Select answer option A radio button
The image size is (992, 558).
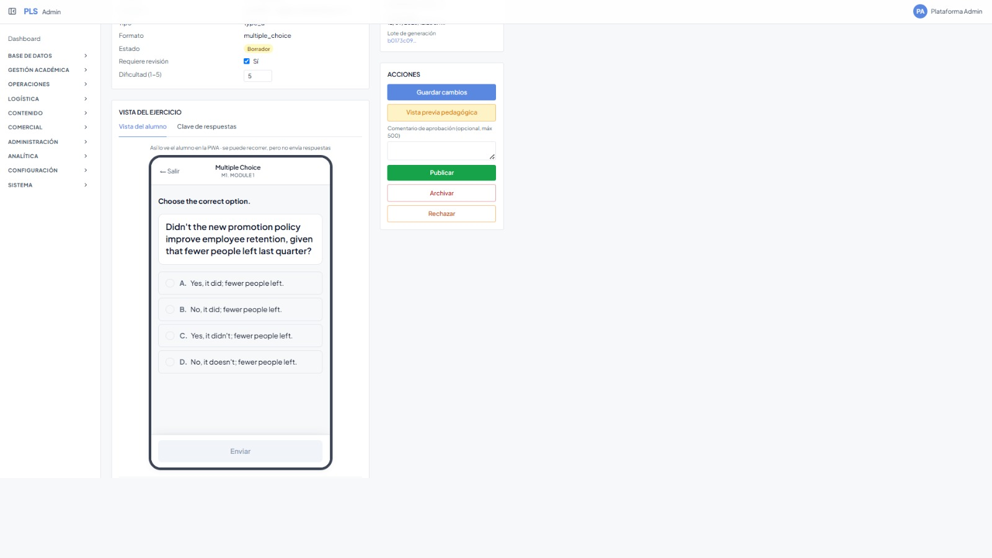(x=170, y=283)
